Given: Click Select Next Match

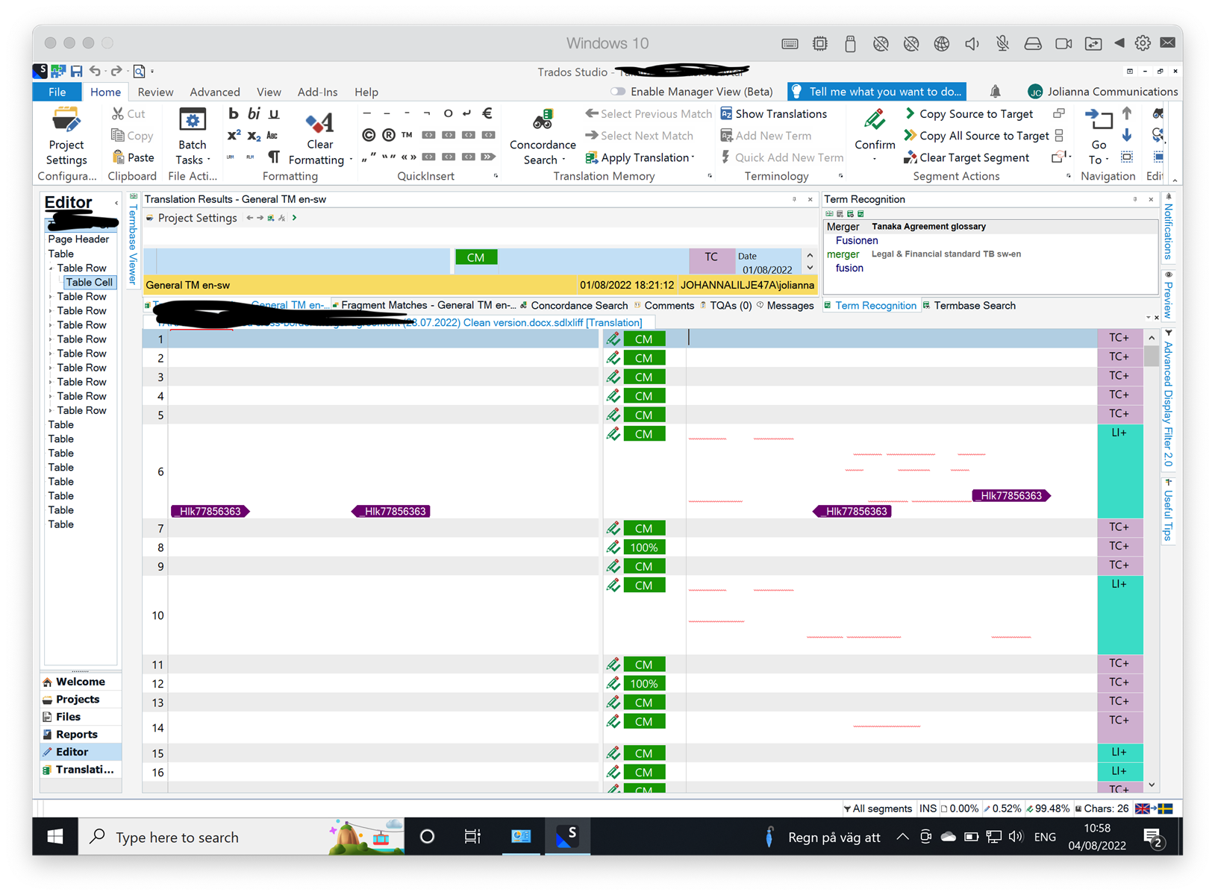Looking at the screenshot, I should 639,136.
